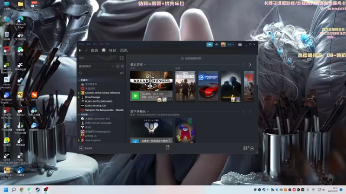Screen dimensions: 346x194
Task: Open the downloads 下载 link at bottom
Action: click(x=167, y=147)
